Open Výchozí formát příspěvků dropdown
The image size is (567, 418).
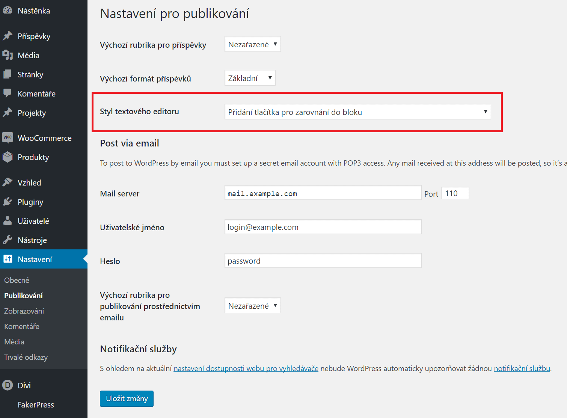(x=250, y=78)
